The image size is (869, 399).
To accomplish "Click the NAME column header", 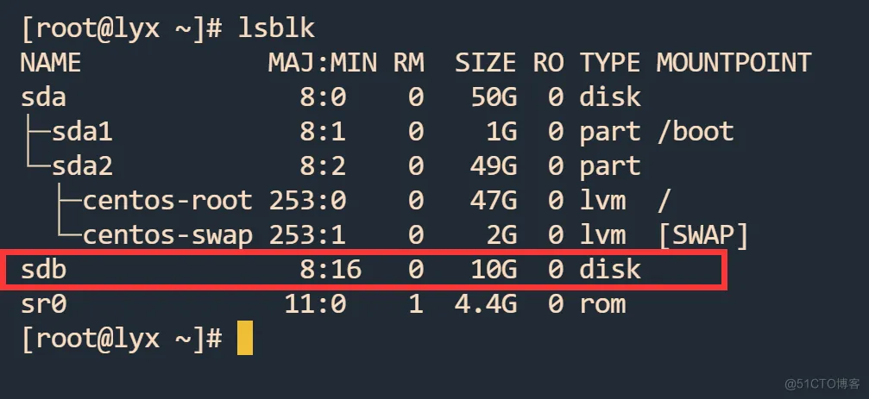I will (50, 63).
